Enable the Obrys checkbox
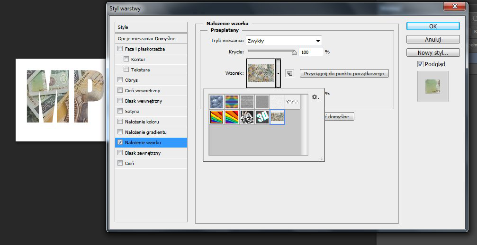The height and width of the screenshot is (245, 477). pos(120,80)
